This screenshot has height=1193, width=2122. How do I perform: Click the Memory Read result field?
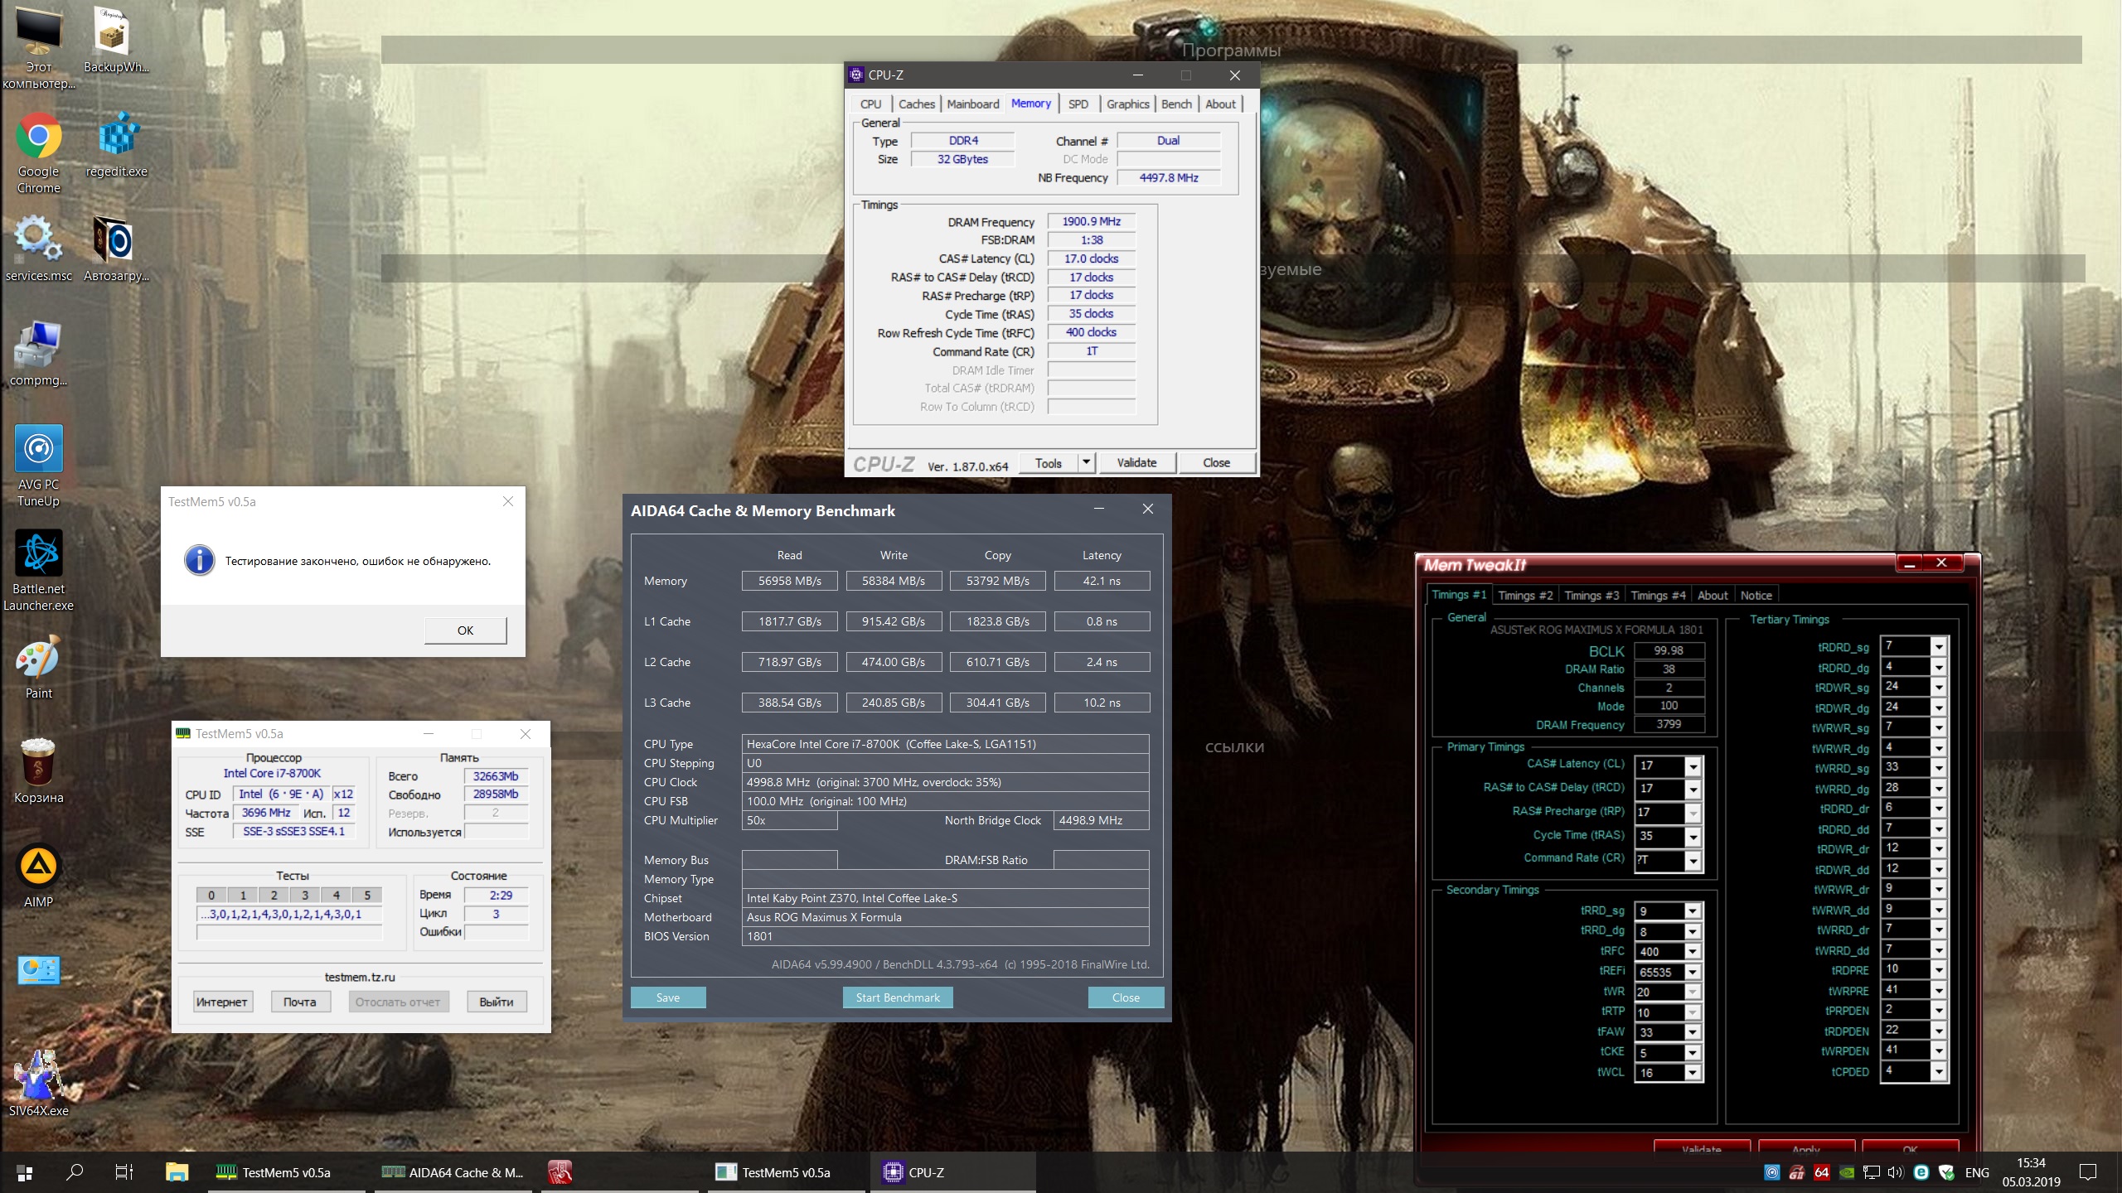(x=789, y=581)
